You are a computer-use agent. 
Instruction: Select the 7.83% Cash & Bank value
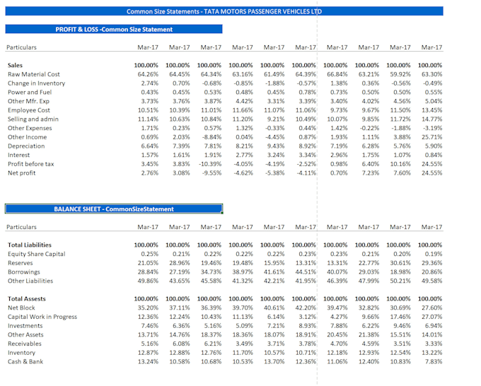433,362
